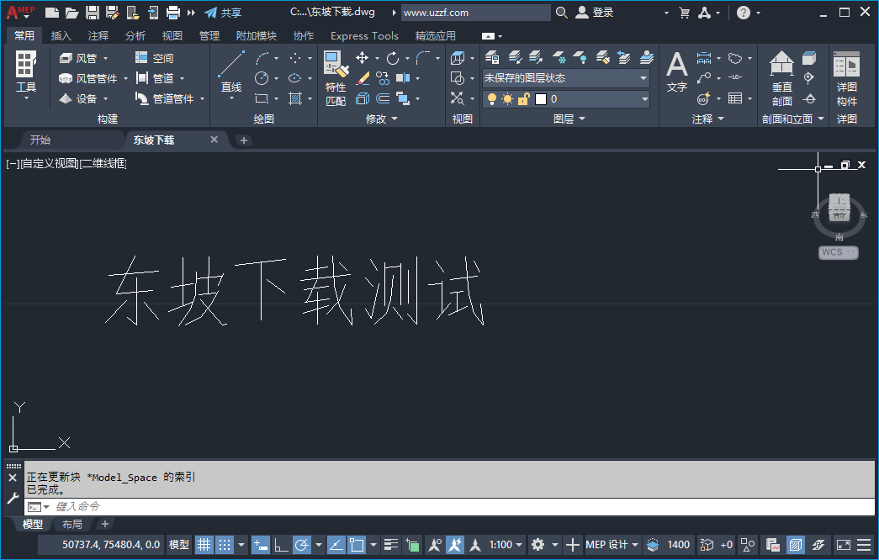This screenshot has width=879, height=560.
Task: Open the 垂直剖面 vertical section tool
Action: [x=781, y=76]
